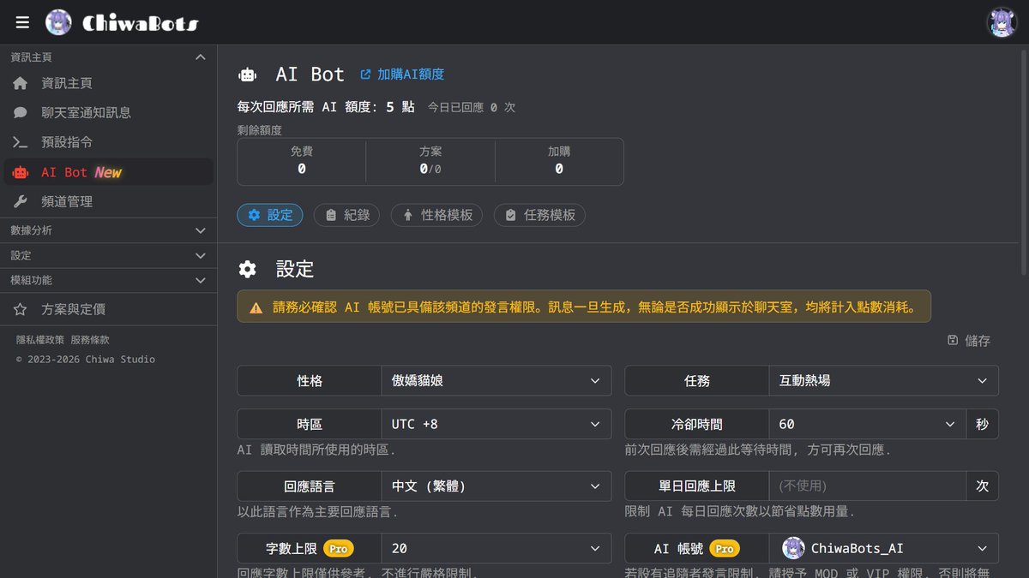This screenshot has height=578, width=1029.
Task: Open the 字數上限 dropdown showing 20
Action: (x=496, y=548)
